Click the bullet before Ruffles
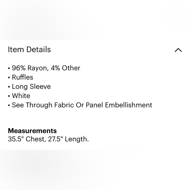 pyautogui.click(x=9, y=78)
